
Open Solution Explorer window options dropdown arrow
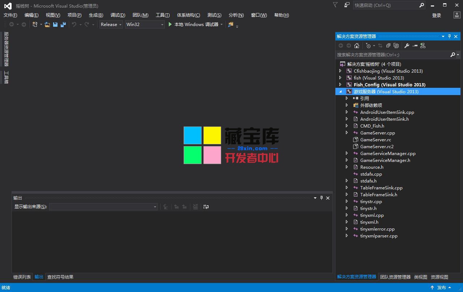click(443, 36)
